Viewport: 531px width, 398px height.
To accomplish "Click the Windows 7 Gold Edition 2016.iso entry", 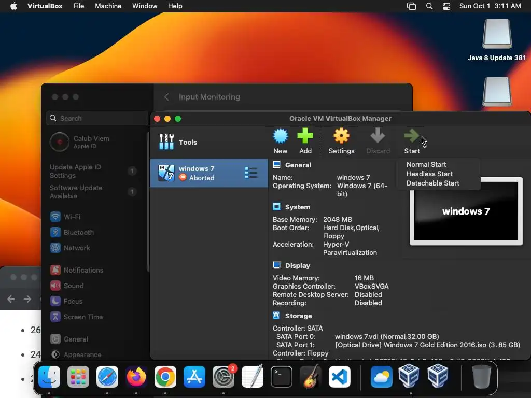I will pyautogui.click(x=427, y=345).
